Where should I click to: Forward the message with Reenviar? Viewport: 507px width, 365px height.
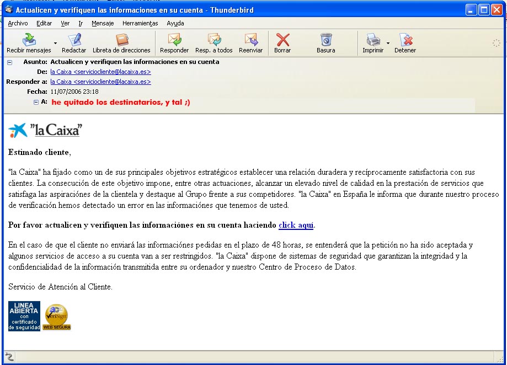251,40
